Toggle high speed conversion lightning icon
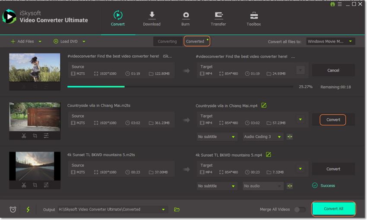 [28, 209]
